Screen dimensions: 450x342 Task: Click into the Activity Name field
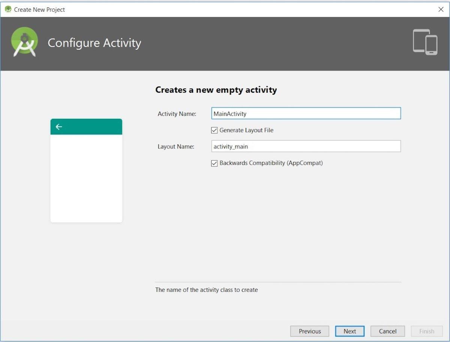(306, 114)
